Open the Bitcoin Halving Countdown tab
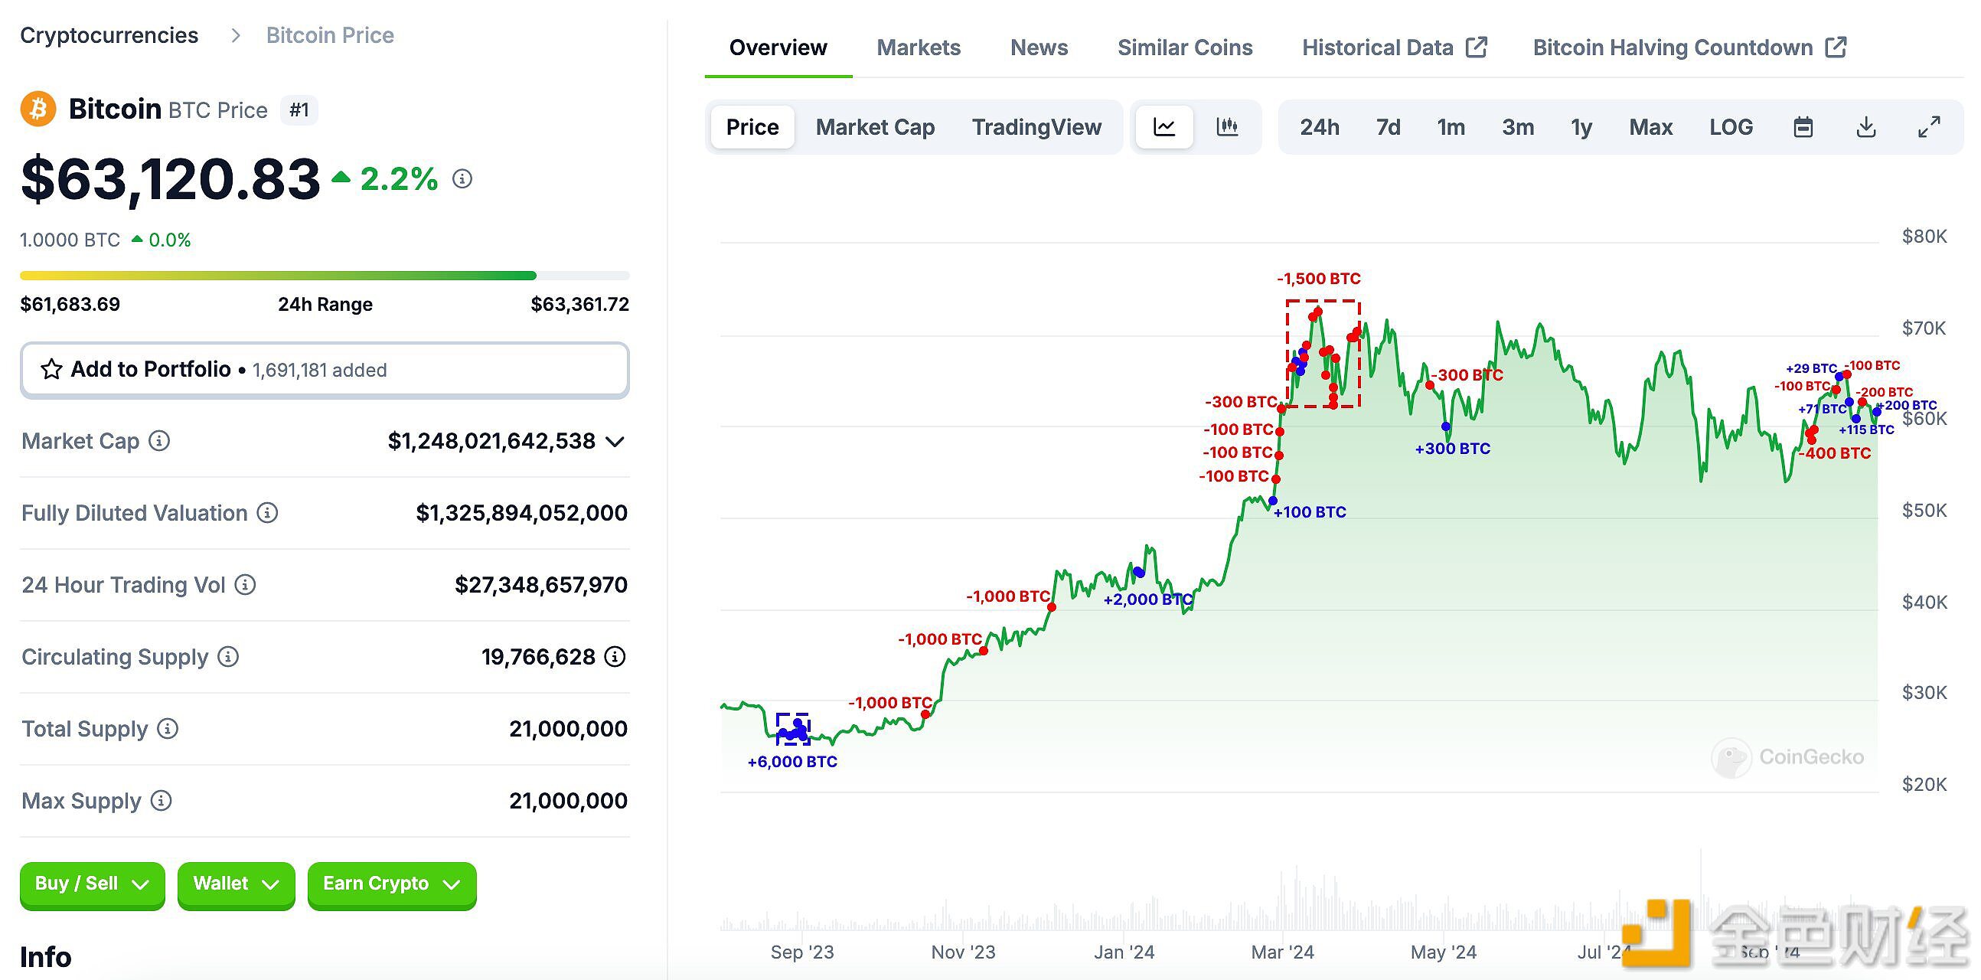The image size is (1981, 980). [1689, 47]
